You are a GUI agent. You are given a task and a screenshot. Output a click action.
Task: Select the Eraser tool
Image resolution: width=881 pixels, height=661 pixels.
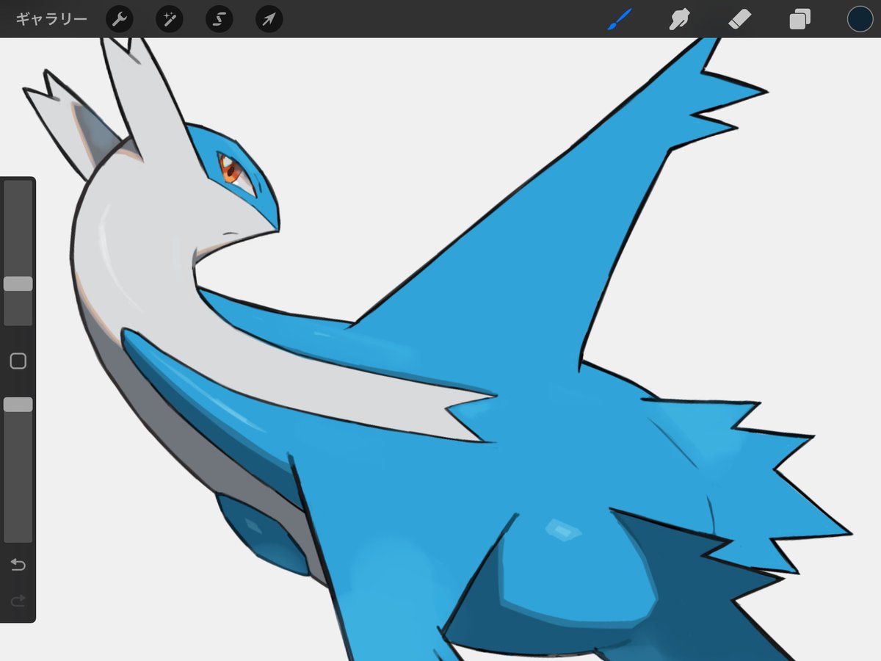click(x=739, y=19)
